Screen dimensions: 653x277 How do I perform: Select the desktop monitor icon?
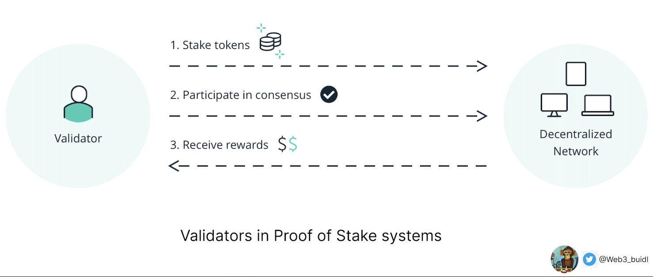pyautogui.click(x=554, y=105)
